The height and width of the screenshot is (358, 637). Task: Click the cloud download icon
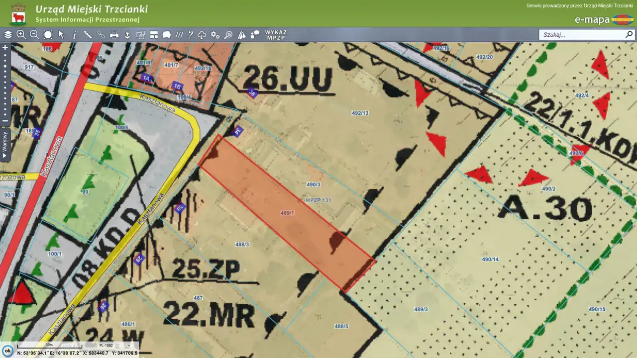tap(202, 35)
